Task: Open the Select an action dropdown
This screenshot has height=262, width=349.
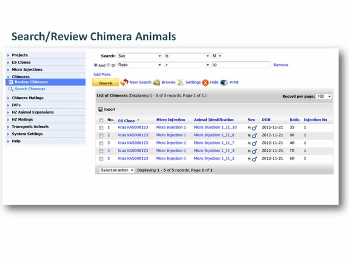Action: [x=116, y=170]
